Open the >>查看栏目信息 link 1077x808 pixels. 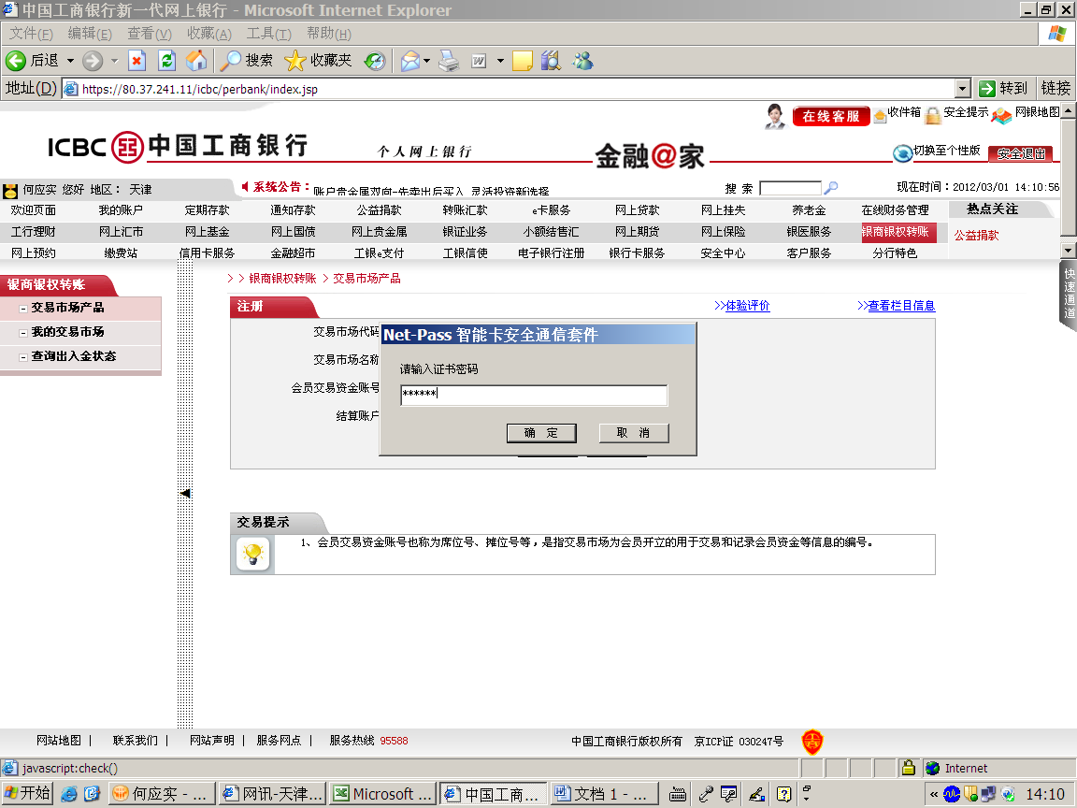897,306
